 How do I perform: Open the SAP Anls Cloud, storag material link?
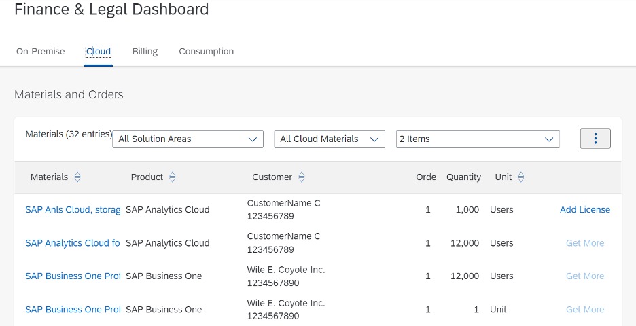pyautogui.click(x=73, y=210)
